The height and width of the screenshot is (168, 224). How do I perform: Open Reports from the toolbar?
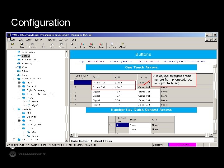[x=112, y=45]
